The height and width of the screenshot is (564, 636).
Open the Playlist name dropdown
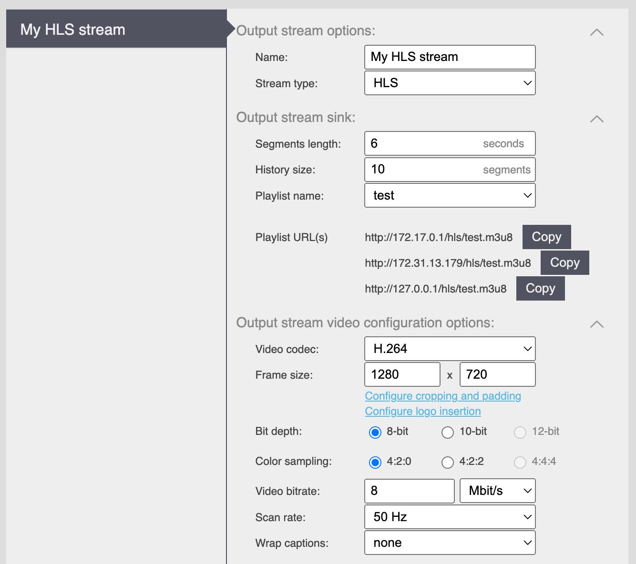[450, 195]
